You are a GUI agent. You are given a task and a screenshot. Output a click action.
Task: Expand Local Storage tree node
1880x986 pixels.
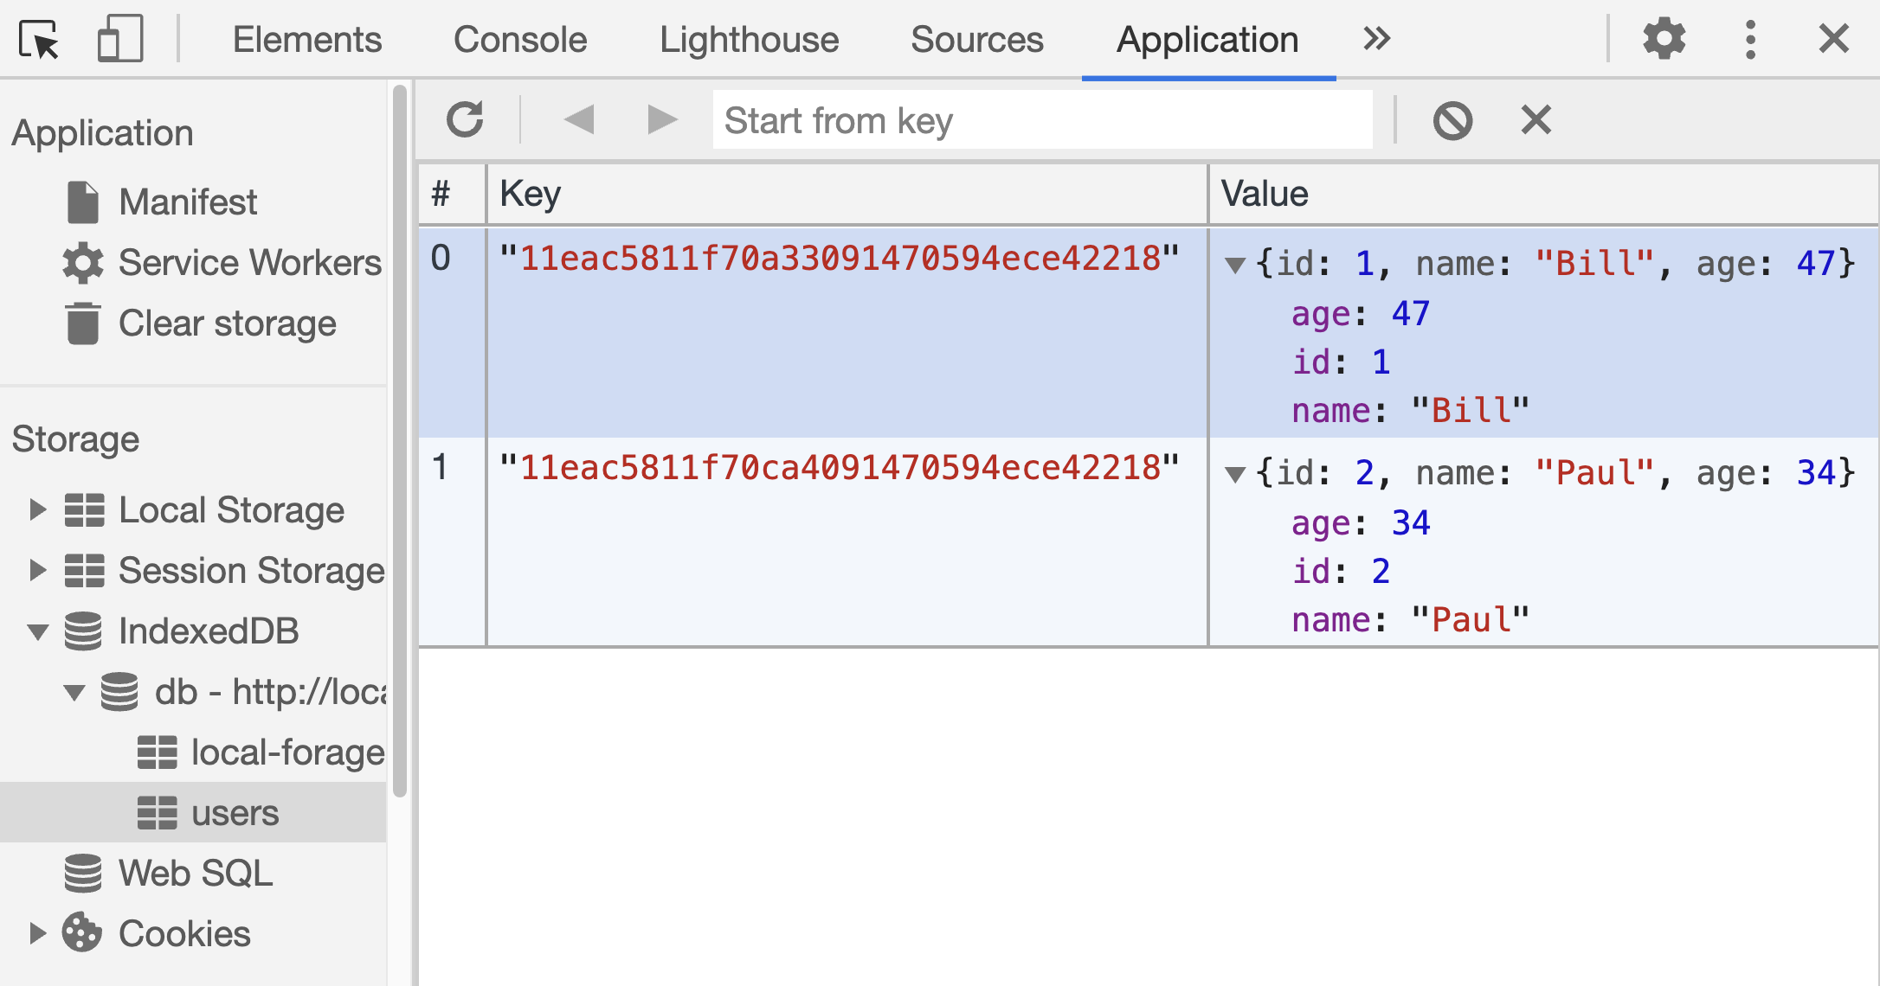click(x=36, y=510)
